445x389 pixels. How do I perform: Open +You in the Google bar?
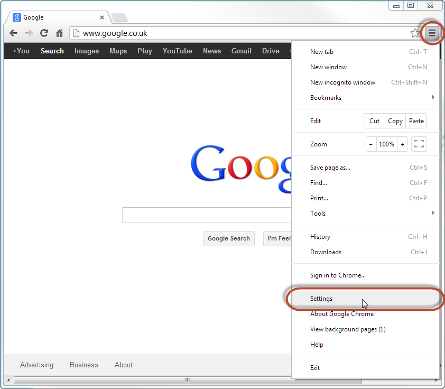pos(21,51)
